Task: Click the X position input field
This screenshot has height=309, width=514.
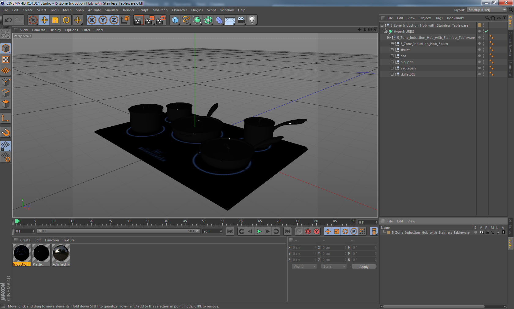Action: click(x=305, y=248)
